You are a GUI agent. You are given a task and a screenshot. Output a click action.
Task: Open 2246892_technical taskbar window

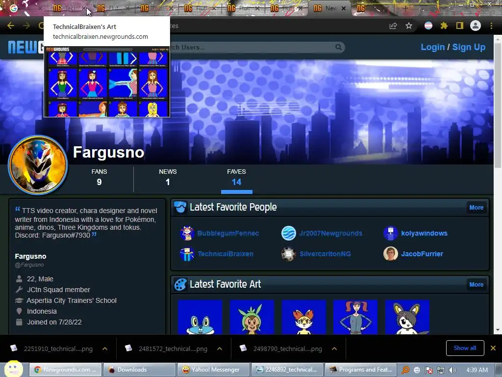(x=287, y=370)
